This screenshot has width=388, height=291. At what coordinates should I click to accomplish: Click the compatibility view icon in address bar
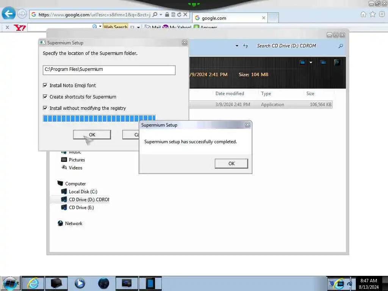coord(173,15)
